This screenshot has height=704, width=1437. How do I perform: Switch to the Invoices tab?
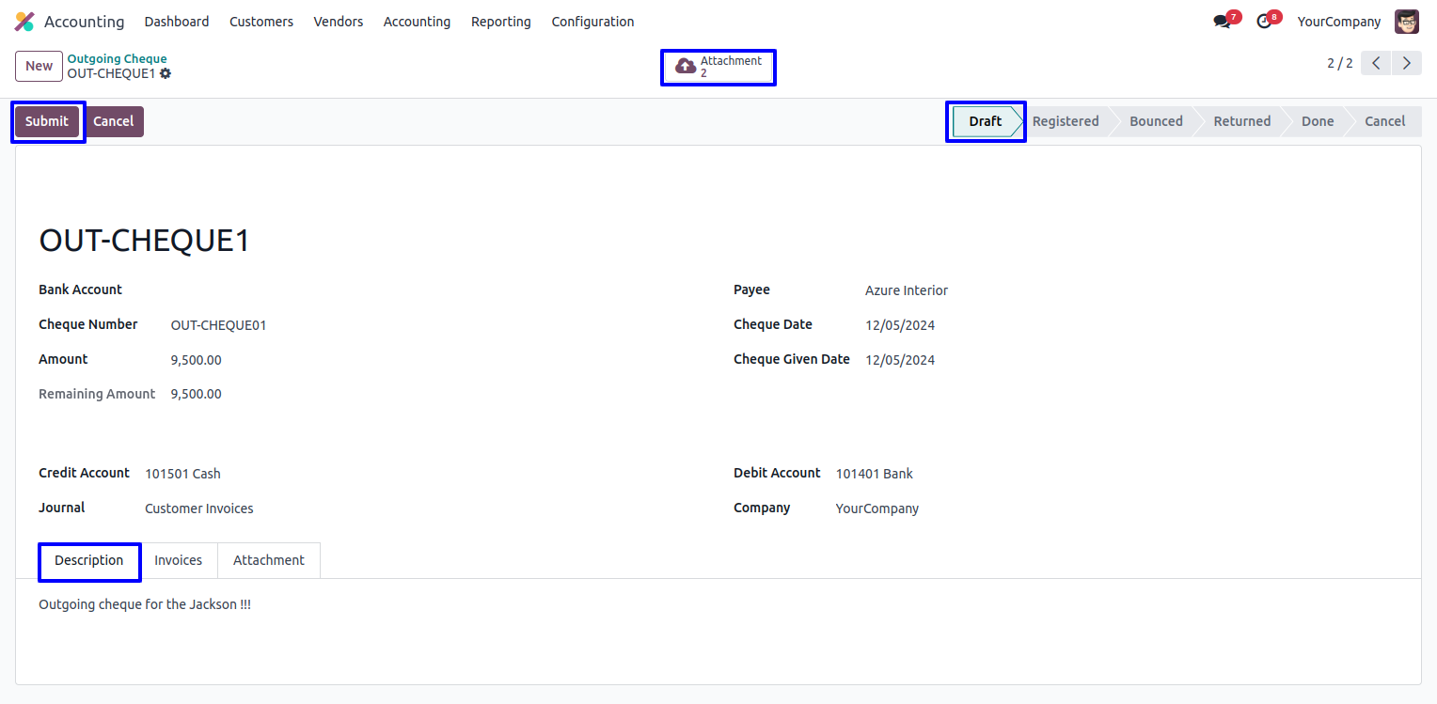tap(179, 560)
